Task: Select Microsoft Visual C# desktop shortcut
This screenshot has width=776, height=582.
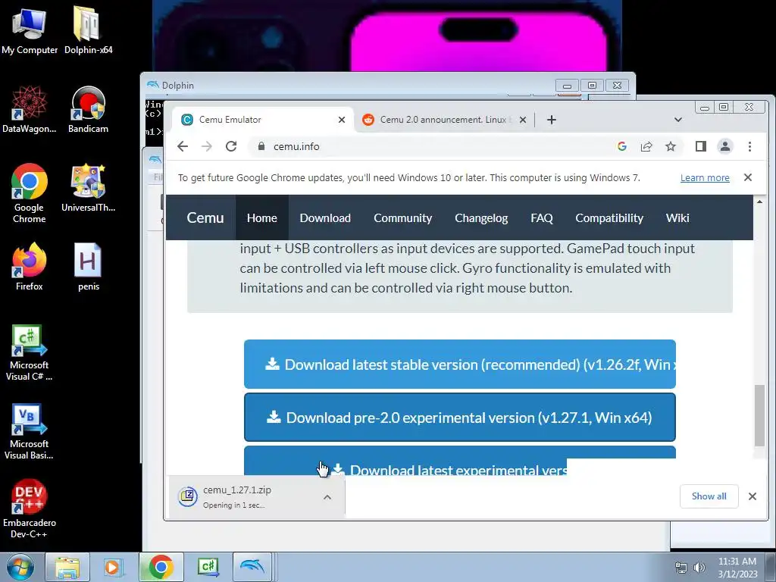Action: click(x=30, y=352)
